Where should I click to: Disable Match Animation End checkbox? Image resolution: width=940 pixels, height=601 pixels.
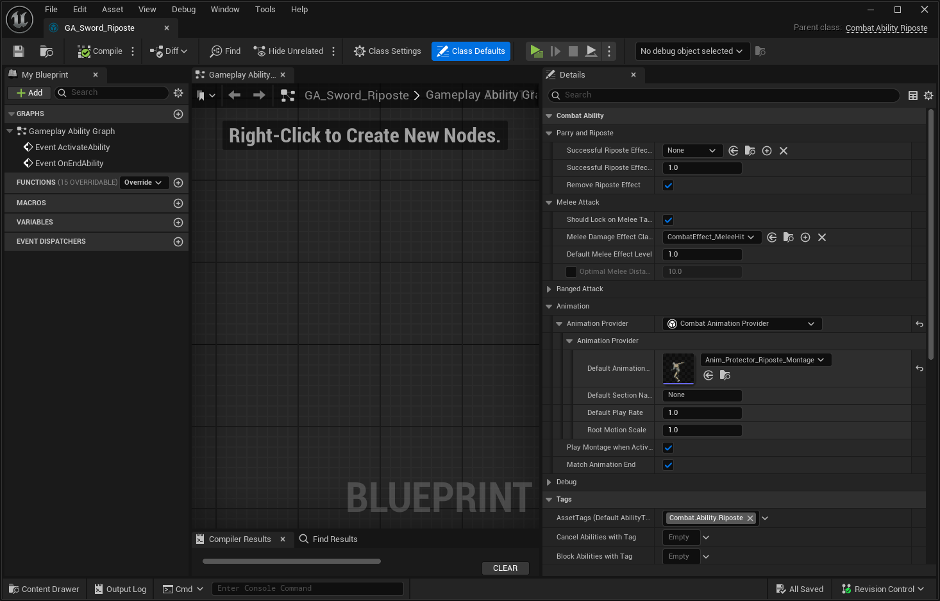coord(668,465)
